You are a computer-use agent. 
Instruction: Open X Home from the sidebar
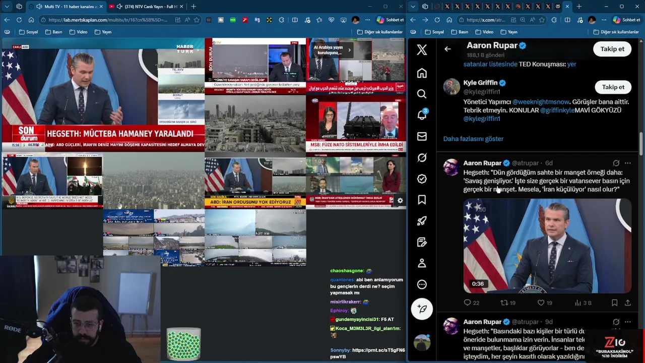pyautogui.click(x=422, y=73)
